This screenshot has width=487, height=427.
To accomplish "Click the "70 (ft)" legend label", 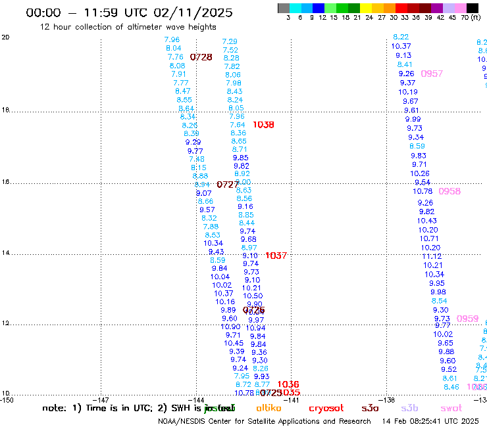I will coord(471,17).
